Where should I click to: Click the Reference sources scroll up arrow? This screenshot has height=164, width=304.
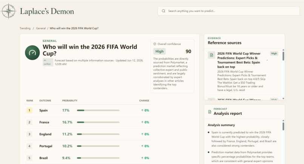[x=283, y=50]
